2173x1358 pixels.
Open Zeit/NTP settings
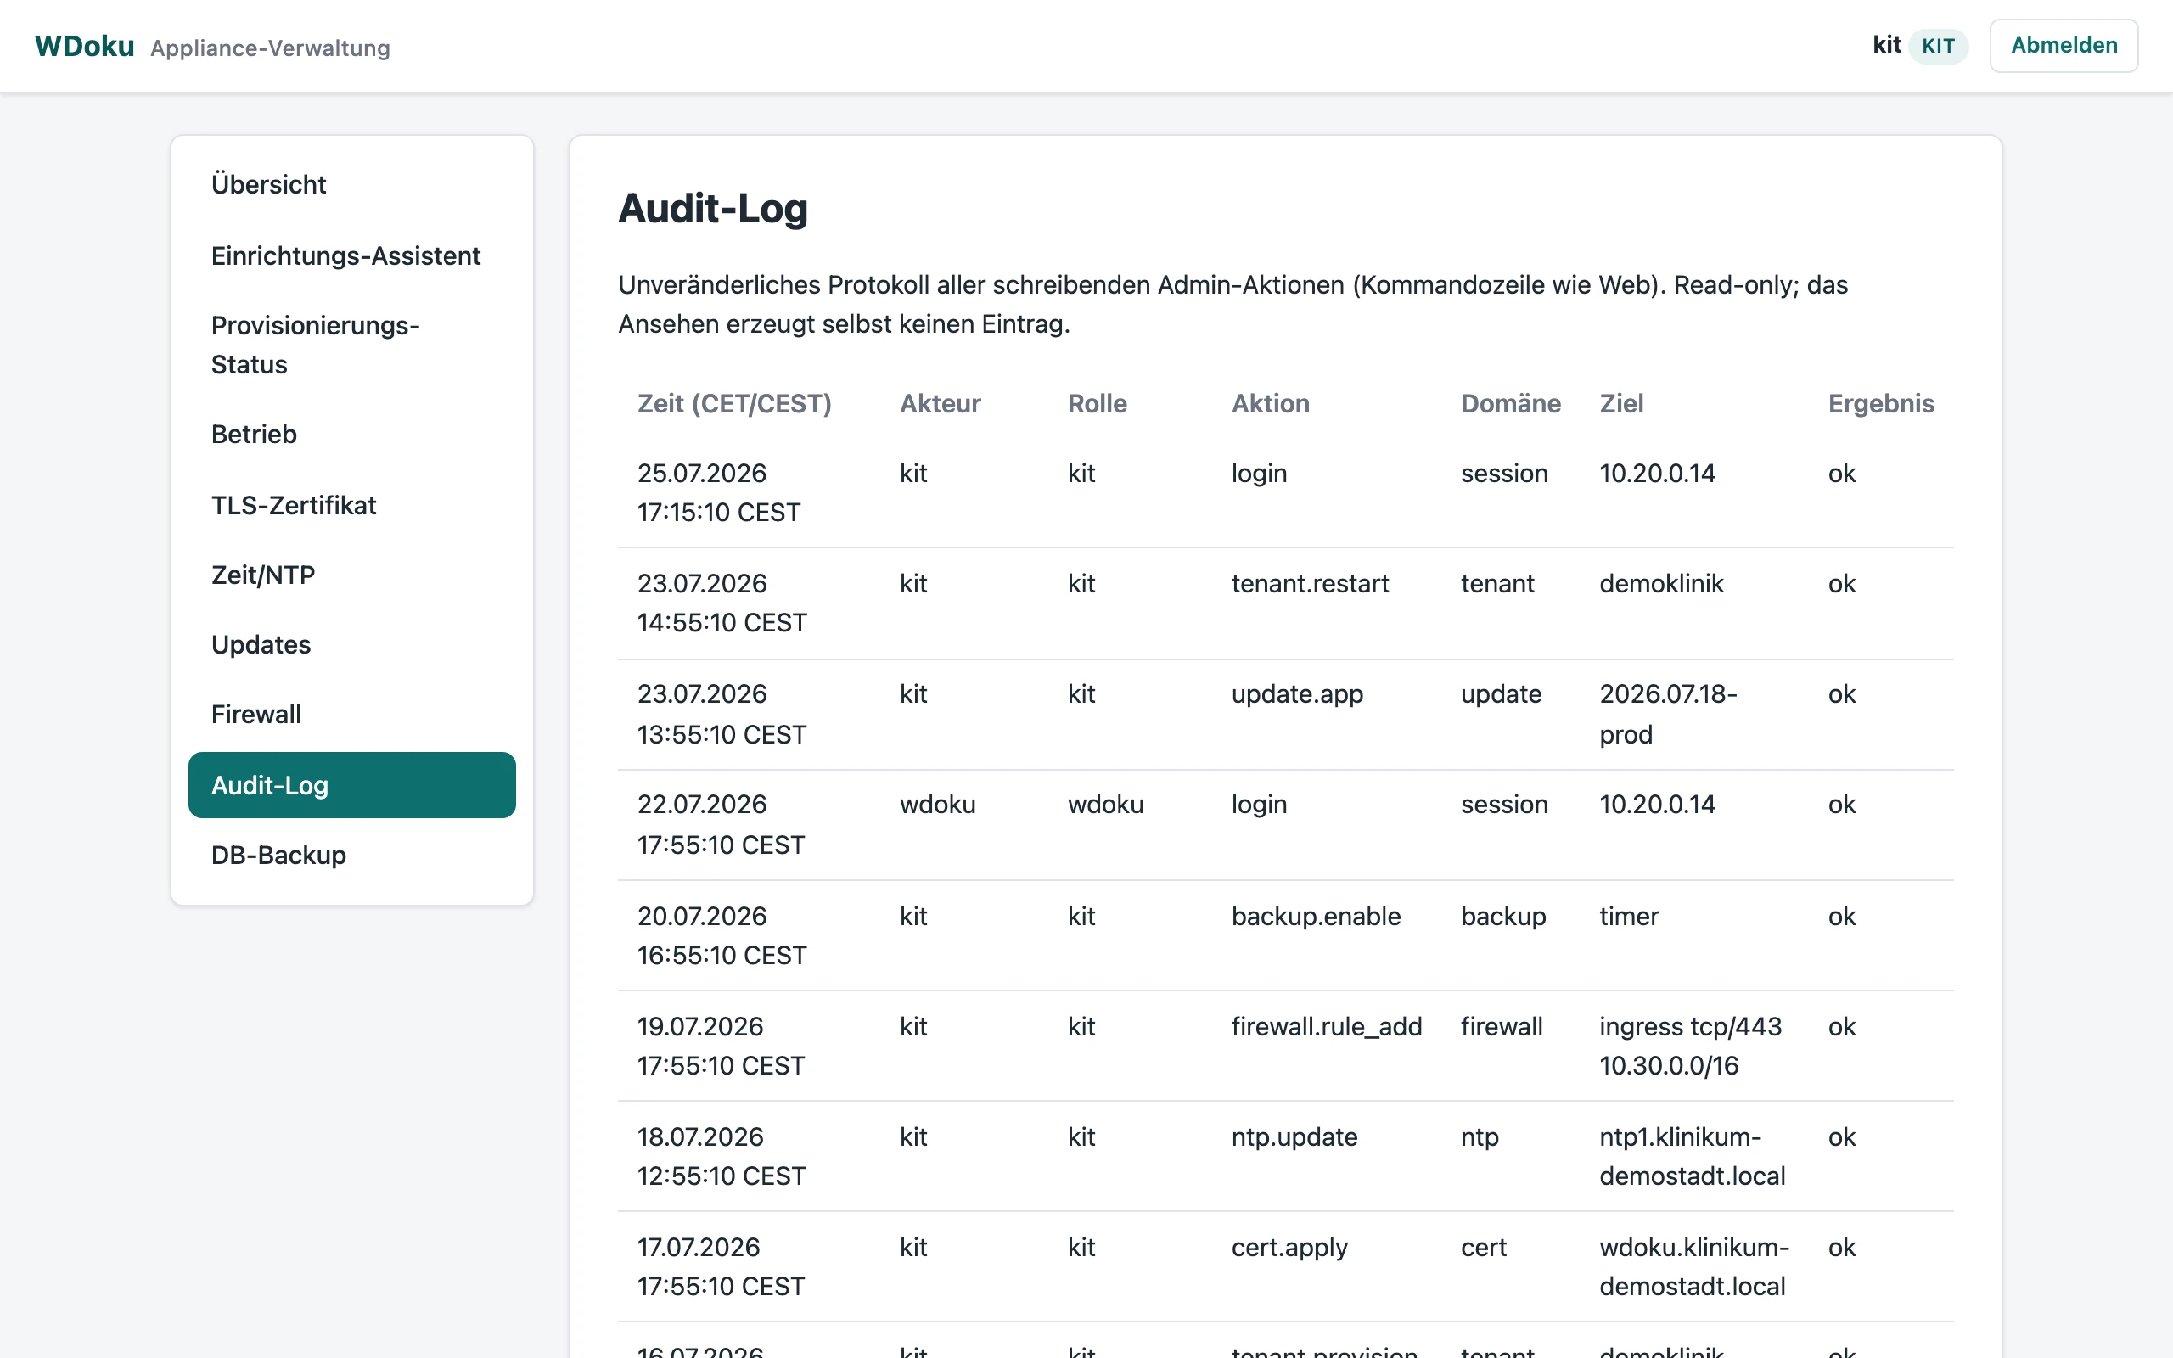[352, 575]
